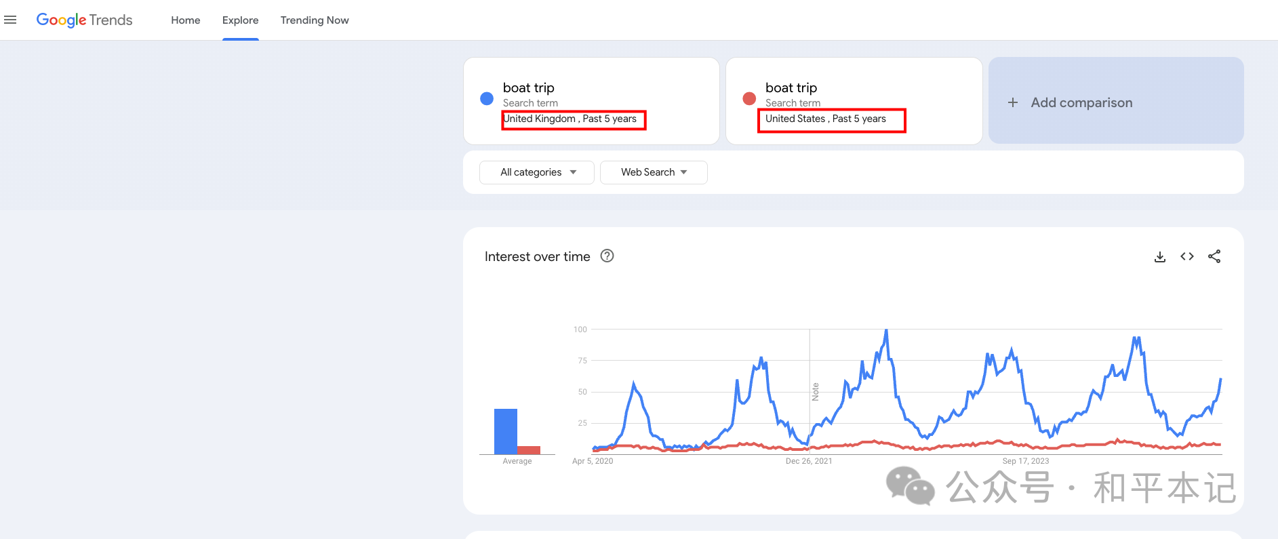This screenshot has height=539, width=1278.
Task: Open the embed code icon
Action: [x=1187, y=256]
